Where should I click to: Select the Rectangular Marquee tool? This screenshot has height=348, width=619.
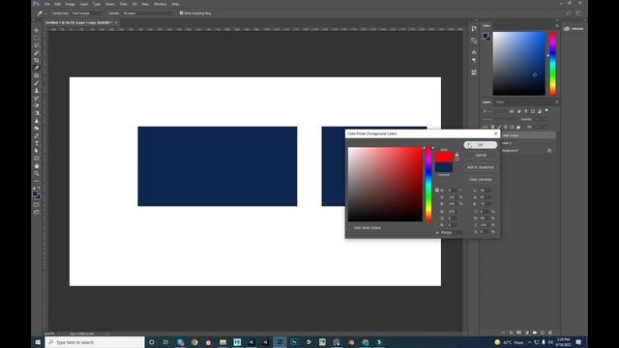pos(37,38)
